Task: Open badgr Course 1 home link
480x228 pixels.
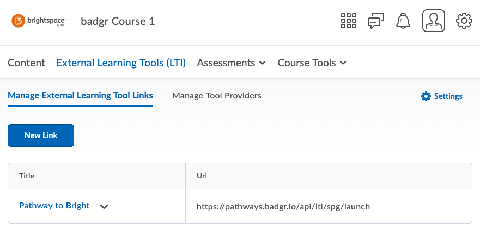Action: (x=118, y=21)
